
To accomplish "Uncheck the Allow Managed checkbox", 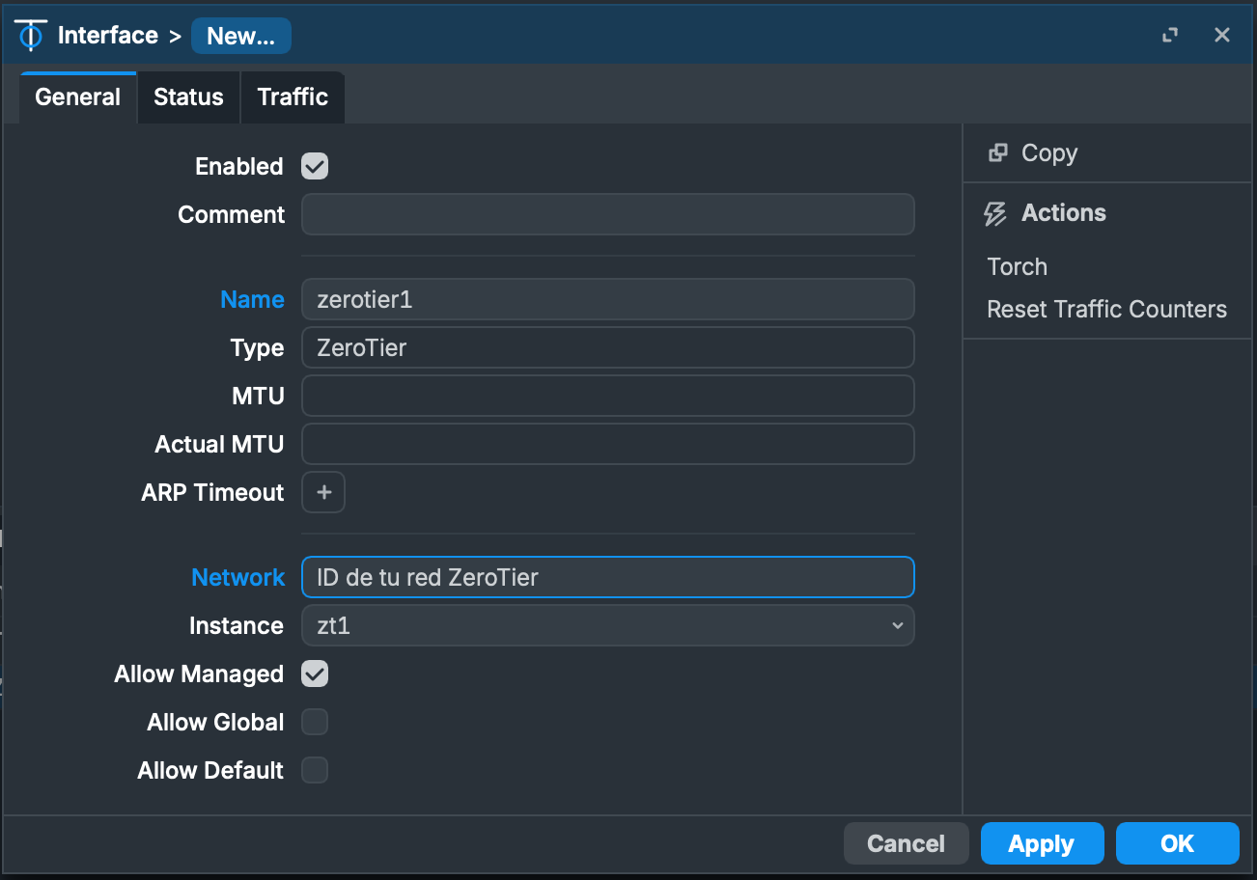I will tap(315, 674).
